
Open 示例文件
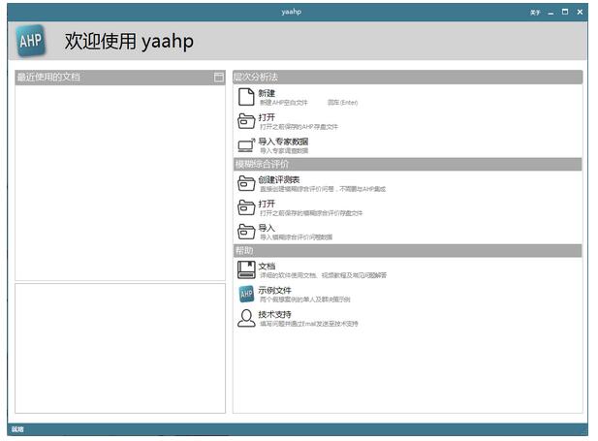pos(275,291)
